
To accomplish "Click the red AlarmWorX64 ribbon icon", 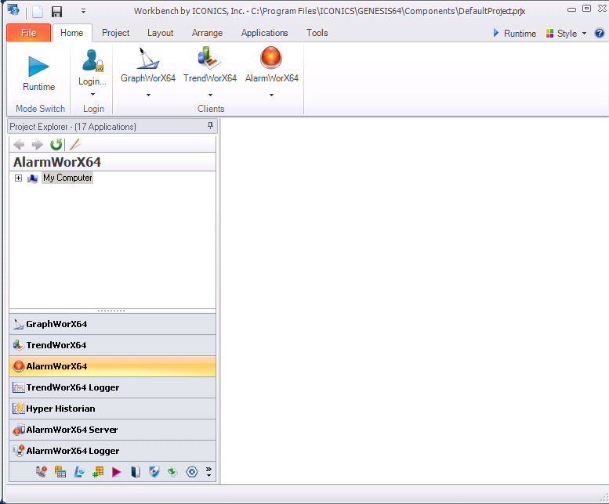I will tap(271, 59).
